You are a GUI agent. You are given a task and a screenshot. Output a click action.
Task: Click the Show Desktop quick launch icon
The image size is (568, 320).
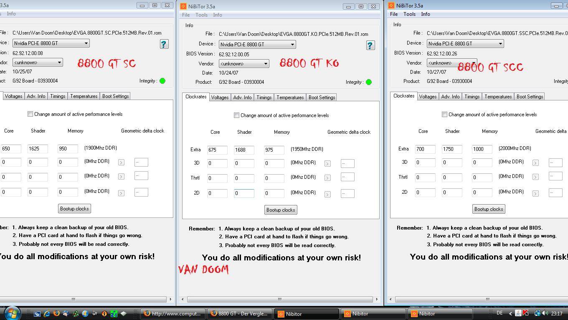tap(37, 314)
